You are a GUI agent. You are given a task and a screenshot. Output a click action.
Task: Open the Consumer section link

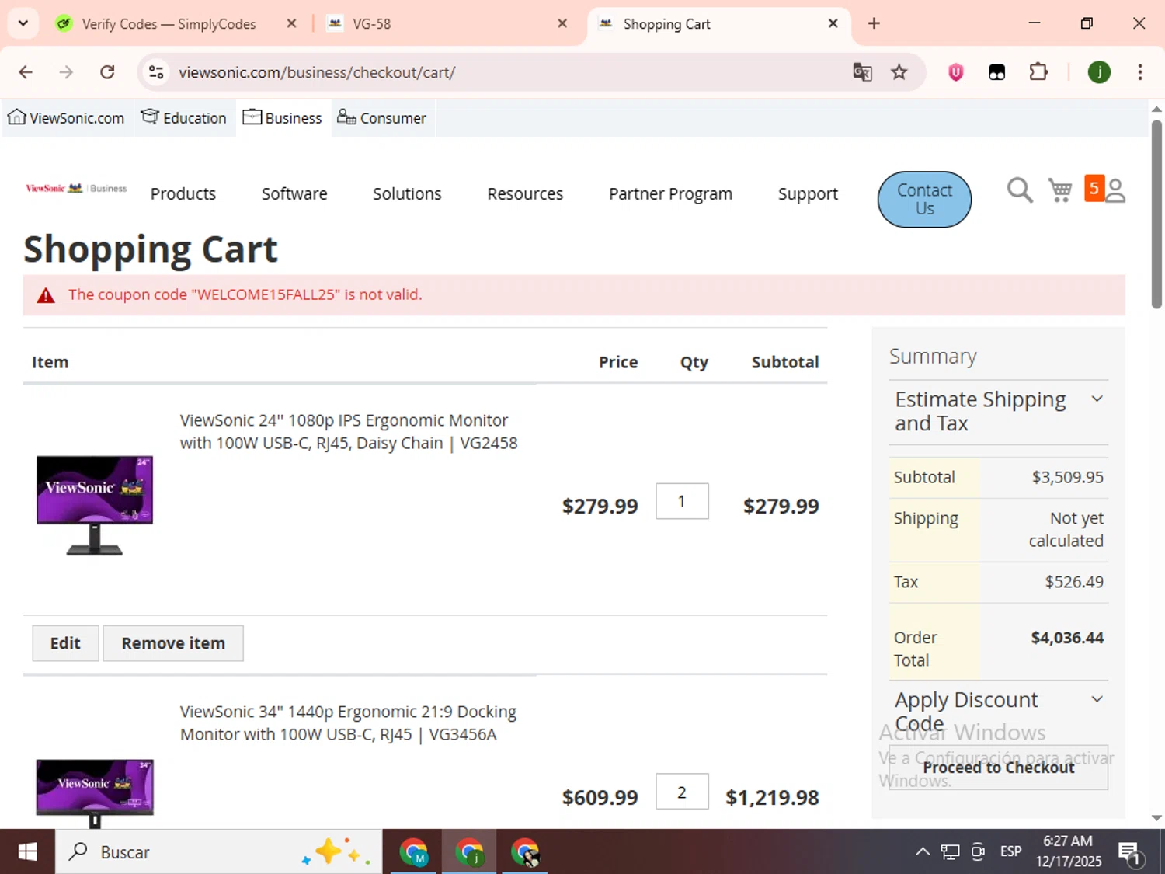click(x=381, y=117)
